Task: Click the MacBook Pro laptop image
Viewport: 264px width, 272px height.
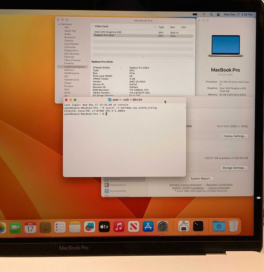Action: coord(226,45)
